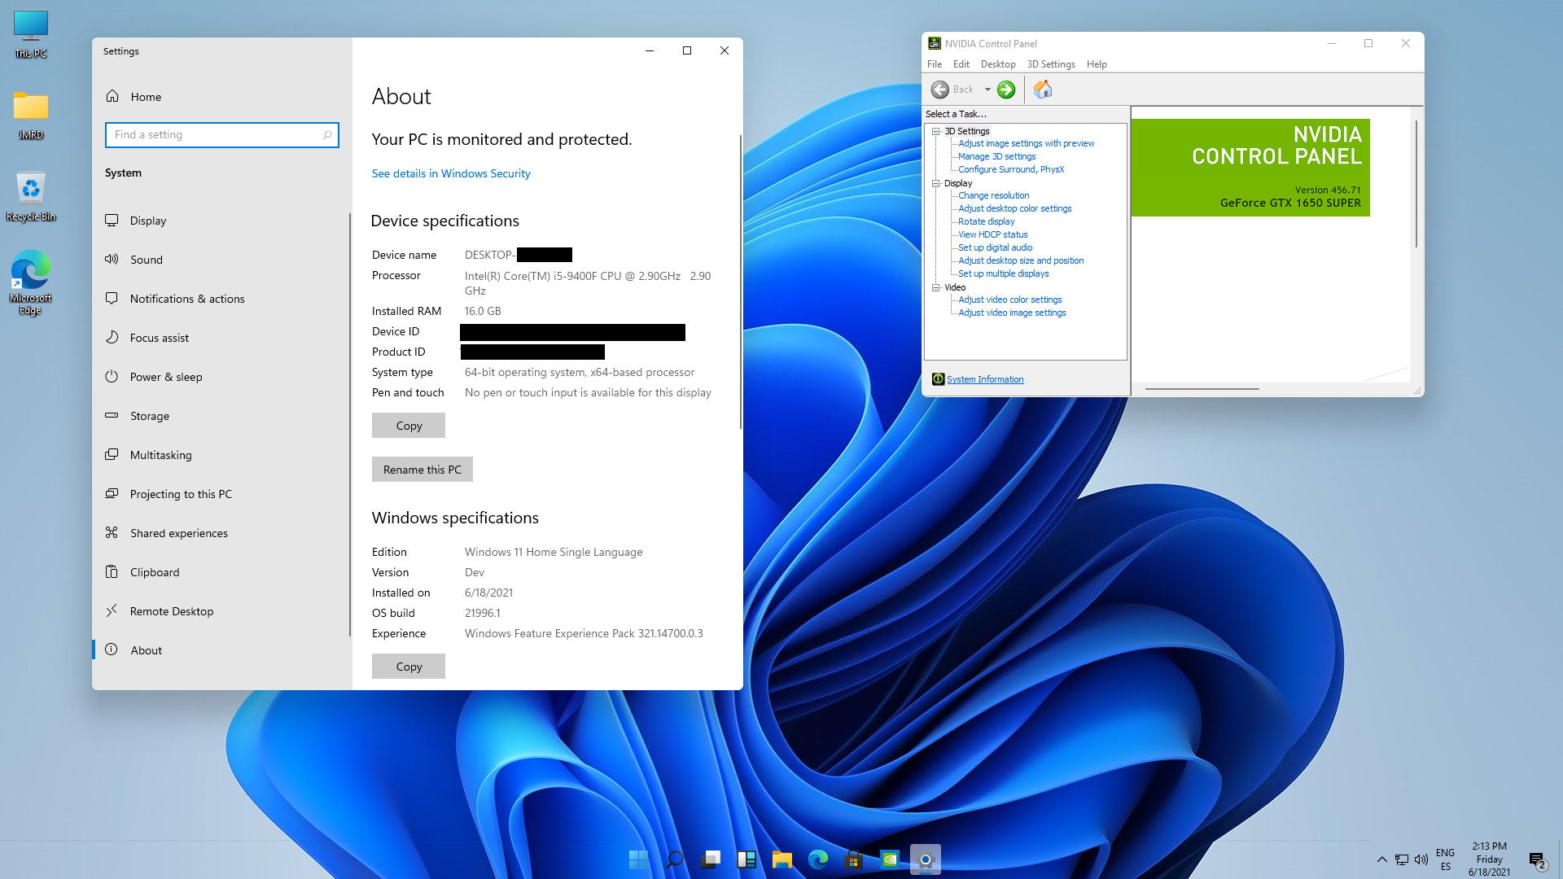
Task: Collapse the Display tree node
Action: [936, 183]
